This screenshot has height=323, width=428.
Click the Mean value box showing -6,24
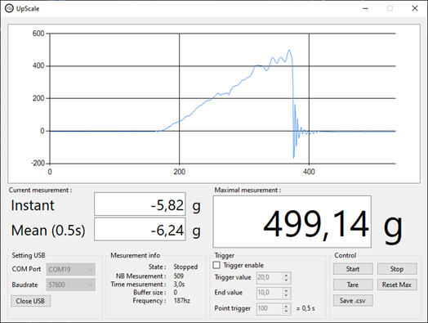tap(140, 229)
